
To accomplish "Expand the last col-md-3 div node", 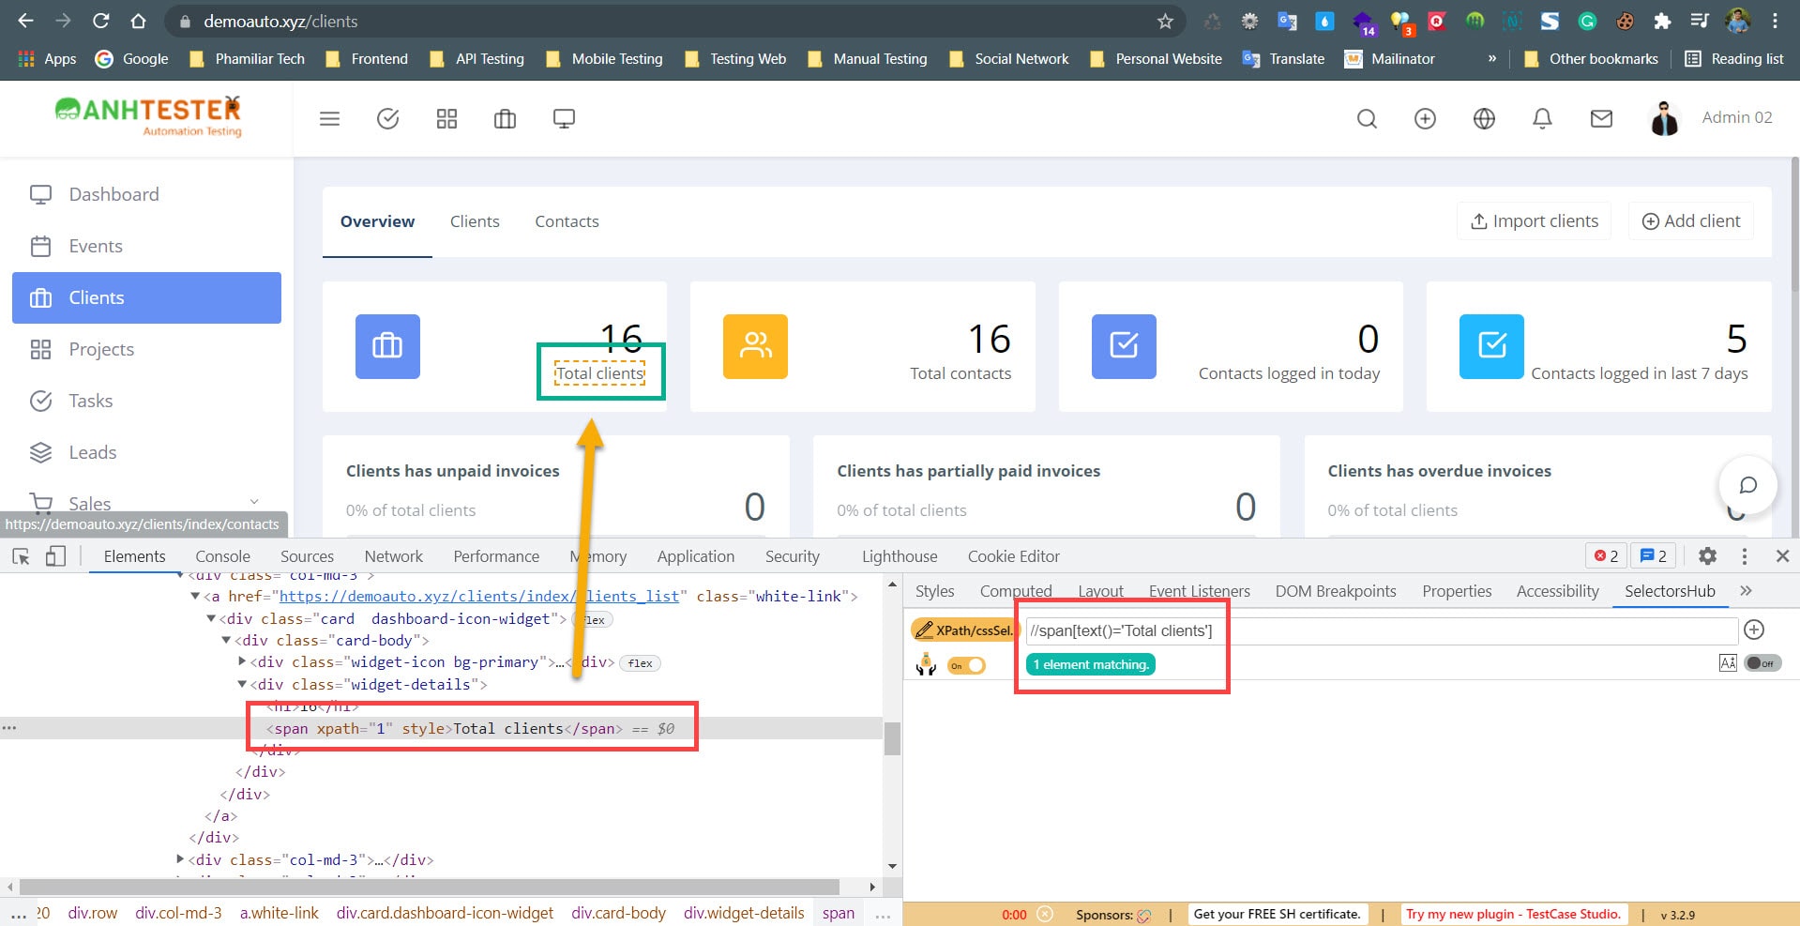I will [x=180, y=858].
